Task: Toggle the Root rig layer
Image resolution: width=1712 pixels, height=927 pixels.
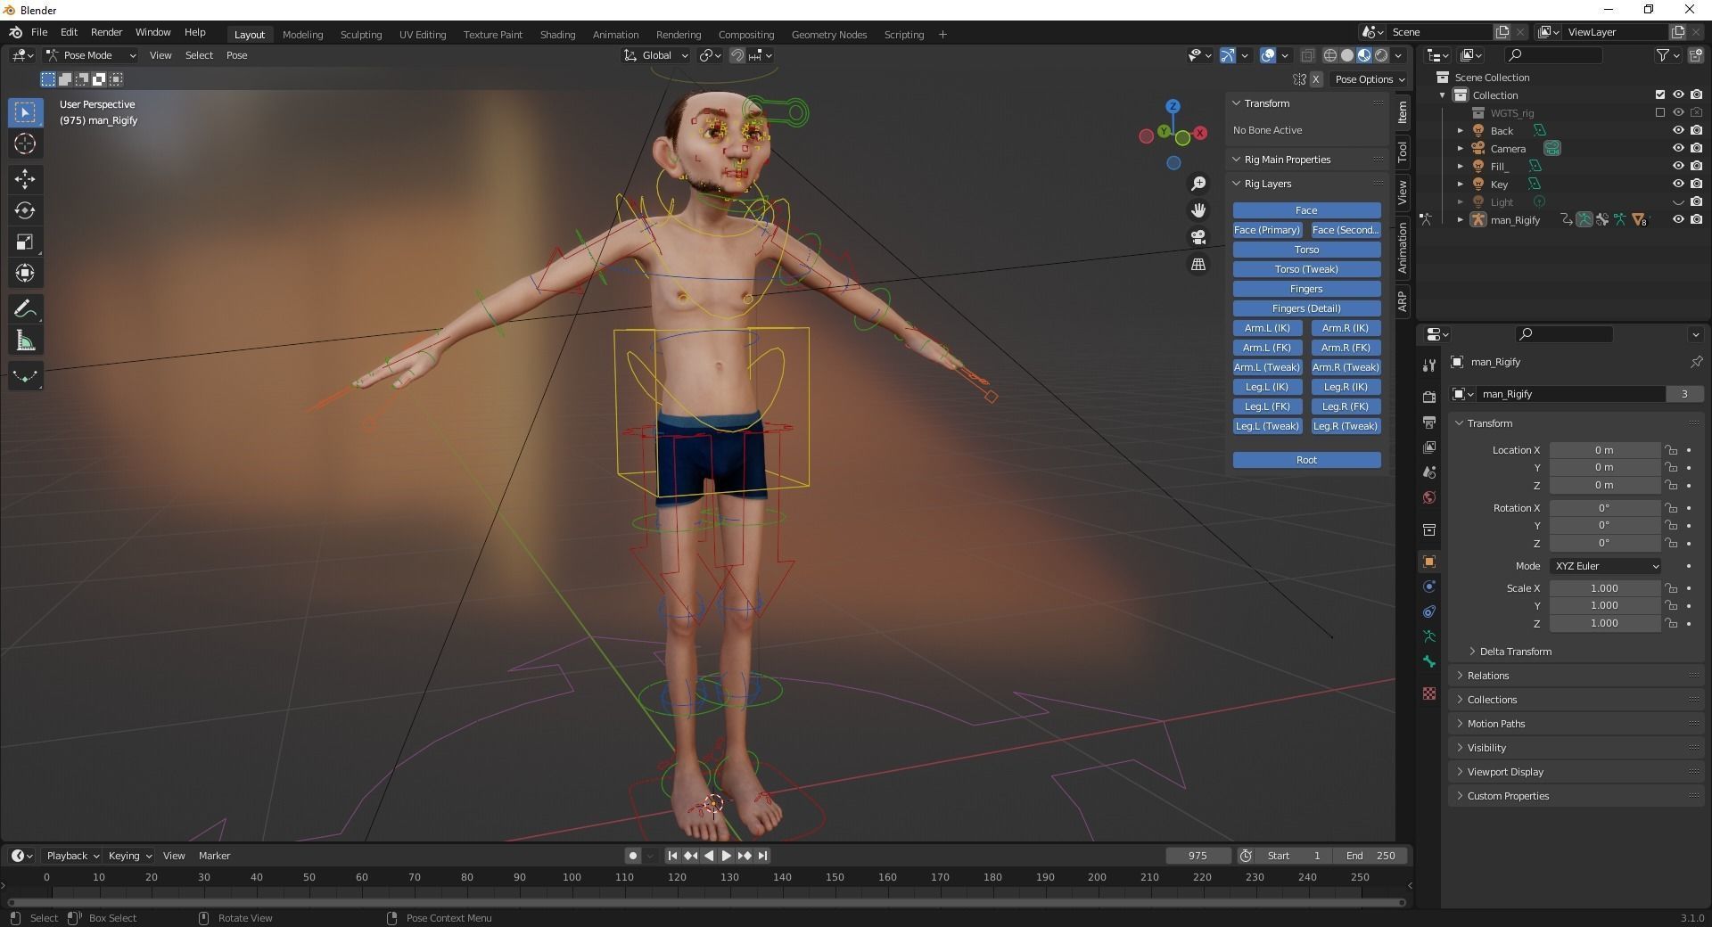Action: coord(1306,460)
